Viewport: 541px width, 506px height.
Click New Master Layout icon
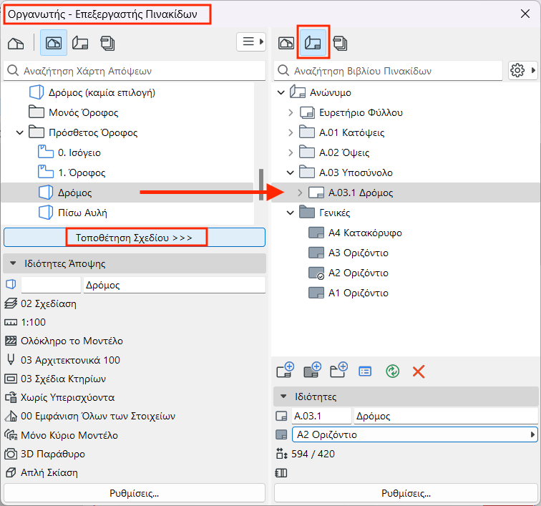[312, 370]
